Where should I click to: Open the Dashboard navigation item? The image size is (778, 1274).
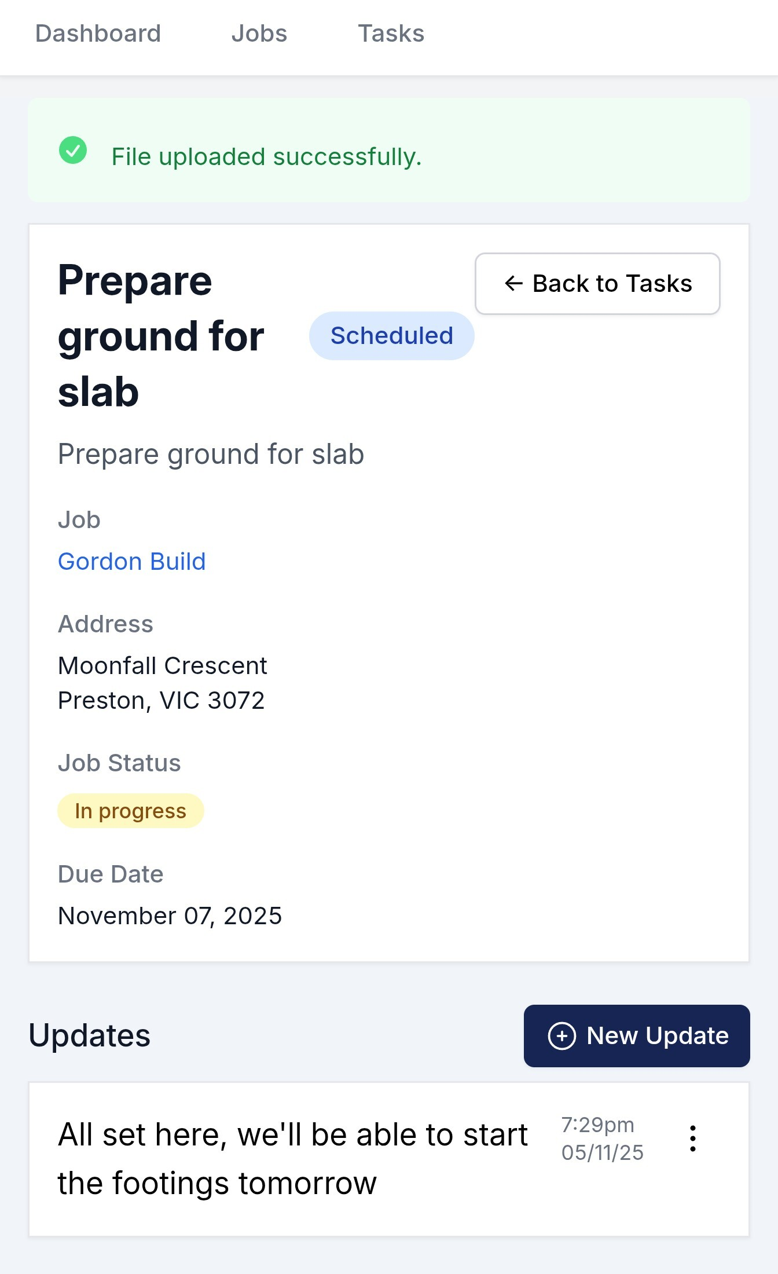coord(98,34)
